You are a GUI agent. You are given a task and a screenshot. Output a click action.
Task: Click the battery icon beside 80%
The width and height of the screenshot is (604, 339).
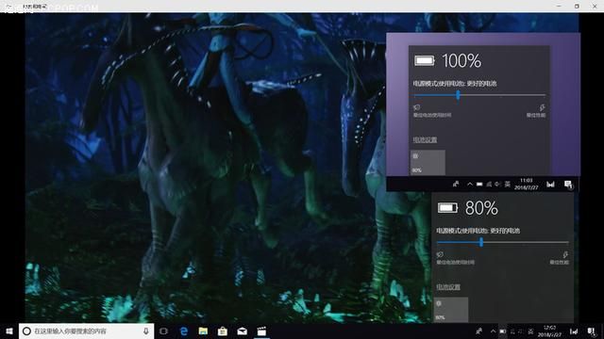(x=447, y=208)
